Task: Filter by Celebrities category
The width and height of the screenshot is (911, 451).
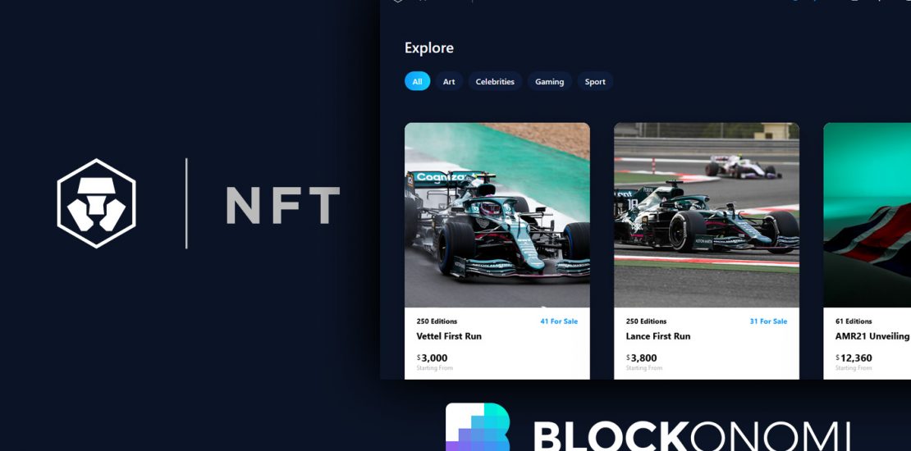Action: coord(495,81)
